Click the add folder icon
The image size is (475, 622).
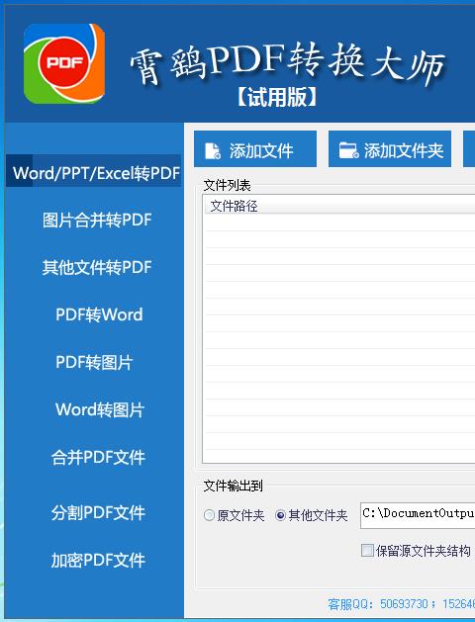348,150
